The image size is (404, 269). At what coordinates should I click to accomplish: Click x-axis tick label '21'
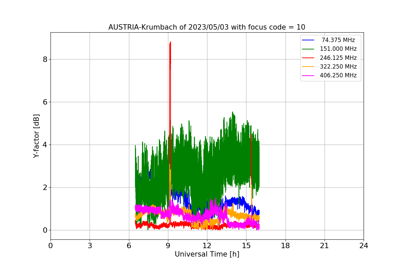(325, 246)
